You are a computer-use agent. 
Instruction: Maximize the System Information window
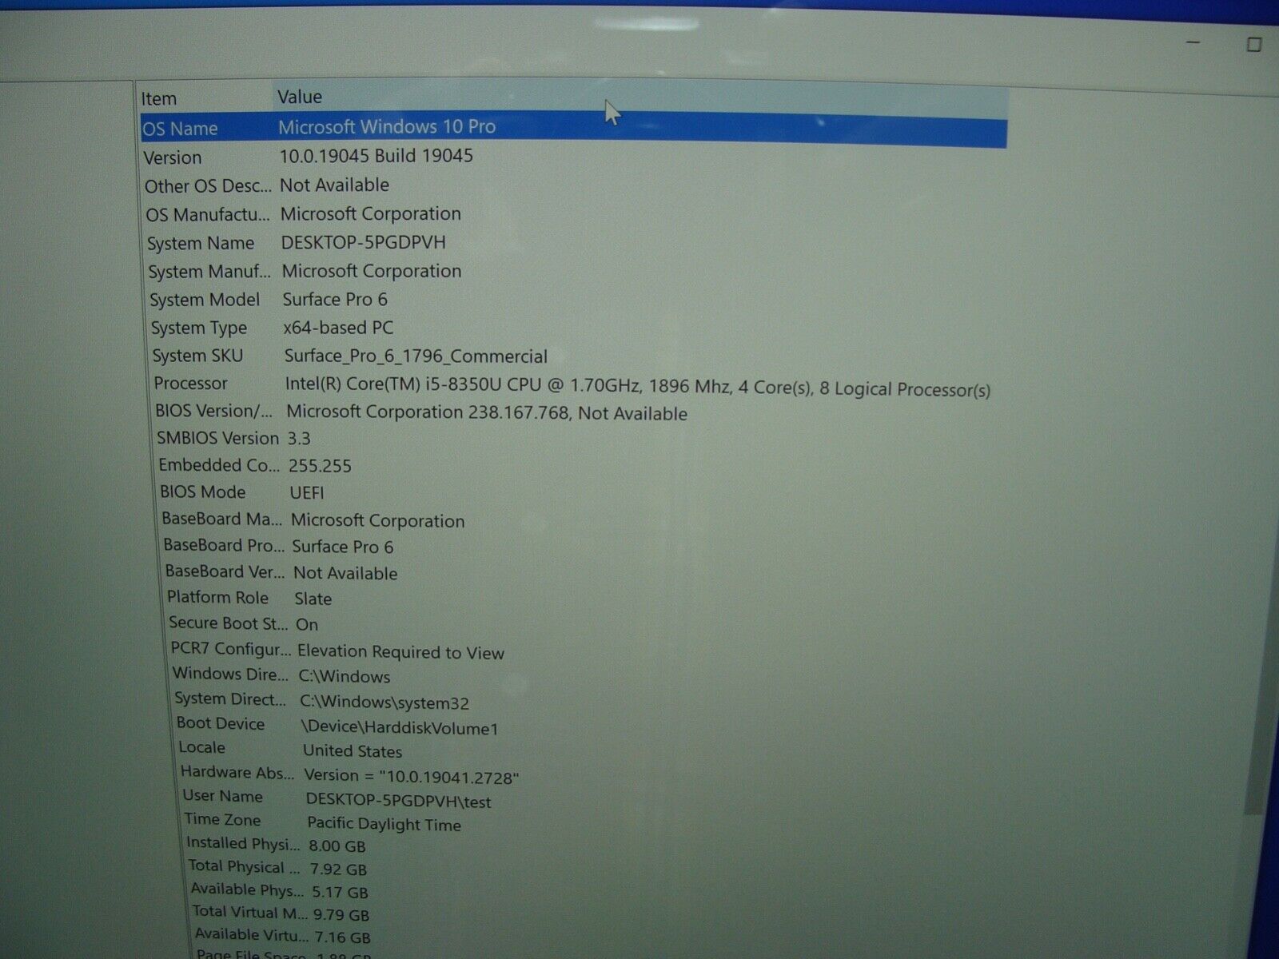coord(1254,44)
